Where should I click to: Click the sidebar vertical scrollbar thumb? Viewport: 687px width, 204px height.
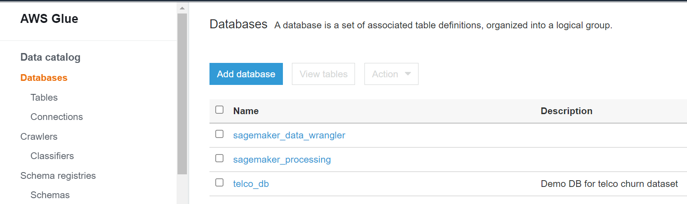[x=182, y=93]
